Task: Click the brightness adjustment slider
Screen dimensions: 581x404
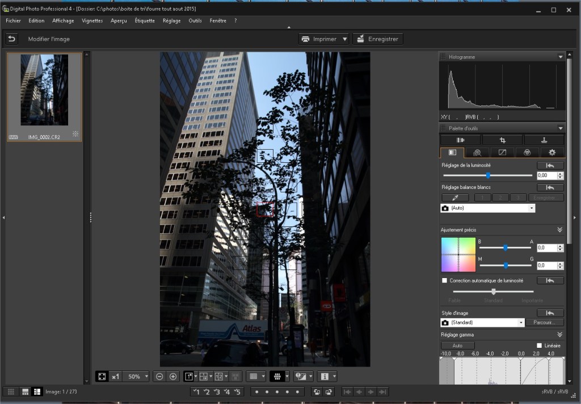Action: [x=487, y=175]
